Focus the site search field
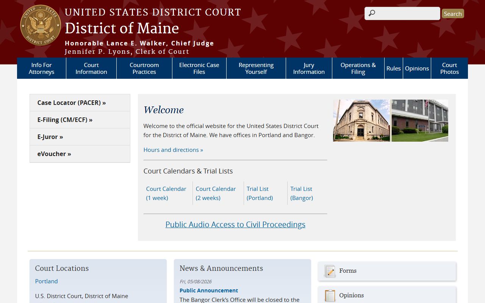 point(402,13)
